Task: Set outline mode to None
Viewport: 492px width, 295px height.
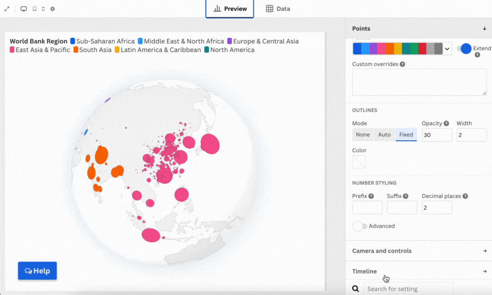Action: 363,135
